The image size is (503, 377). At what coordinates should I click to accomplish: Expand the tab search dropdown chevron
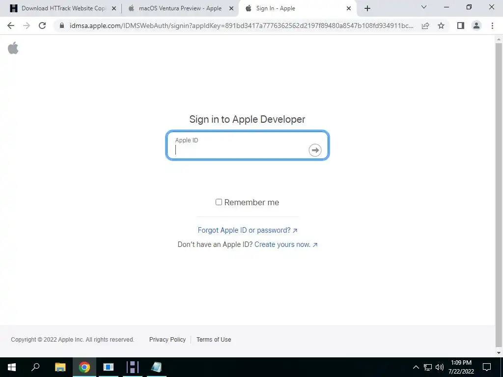424,7
